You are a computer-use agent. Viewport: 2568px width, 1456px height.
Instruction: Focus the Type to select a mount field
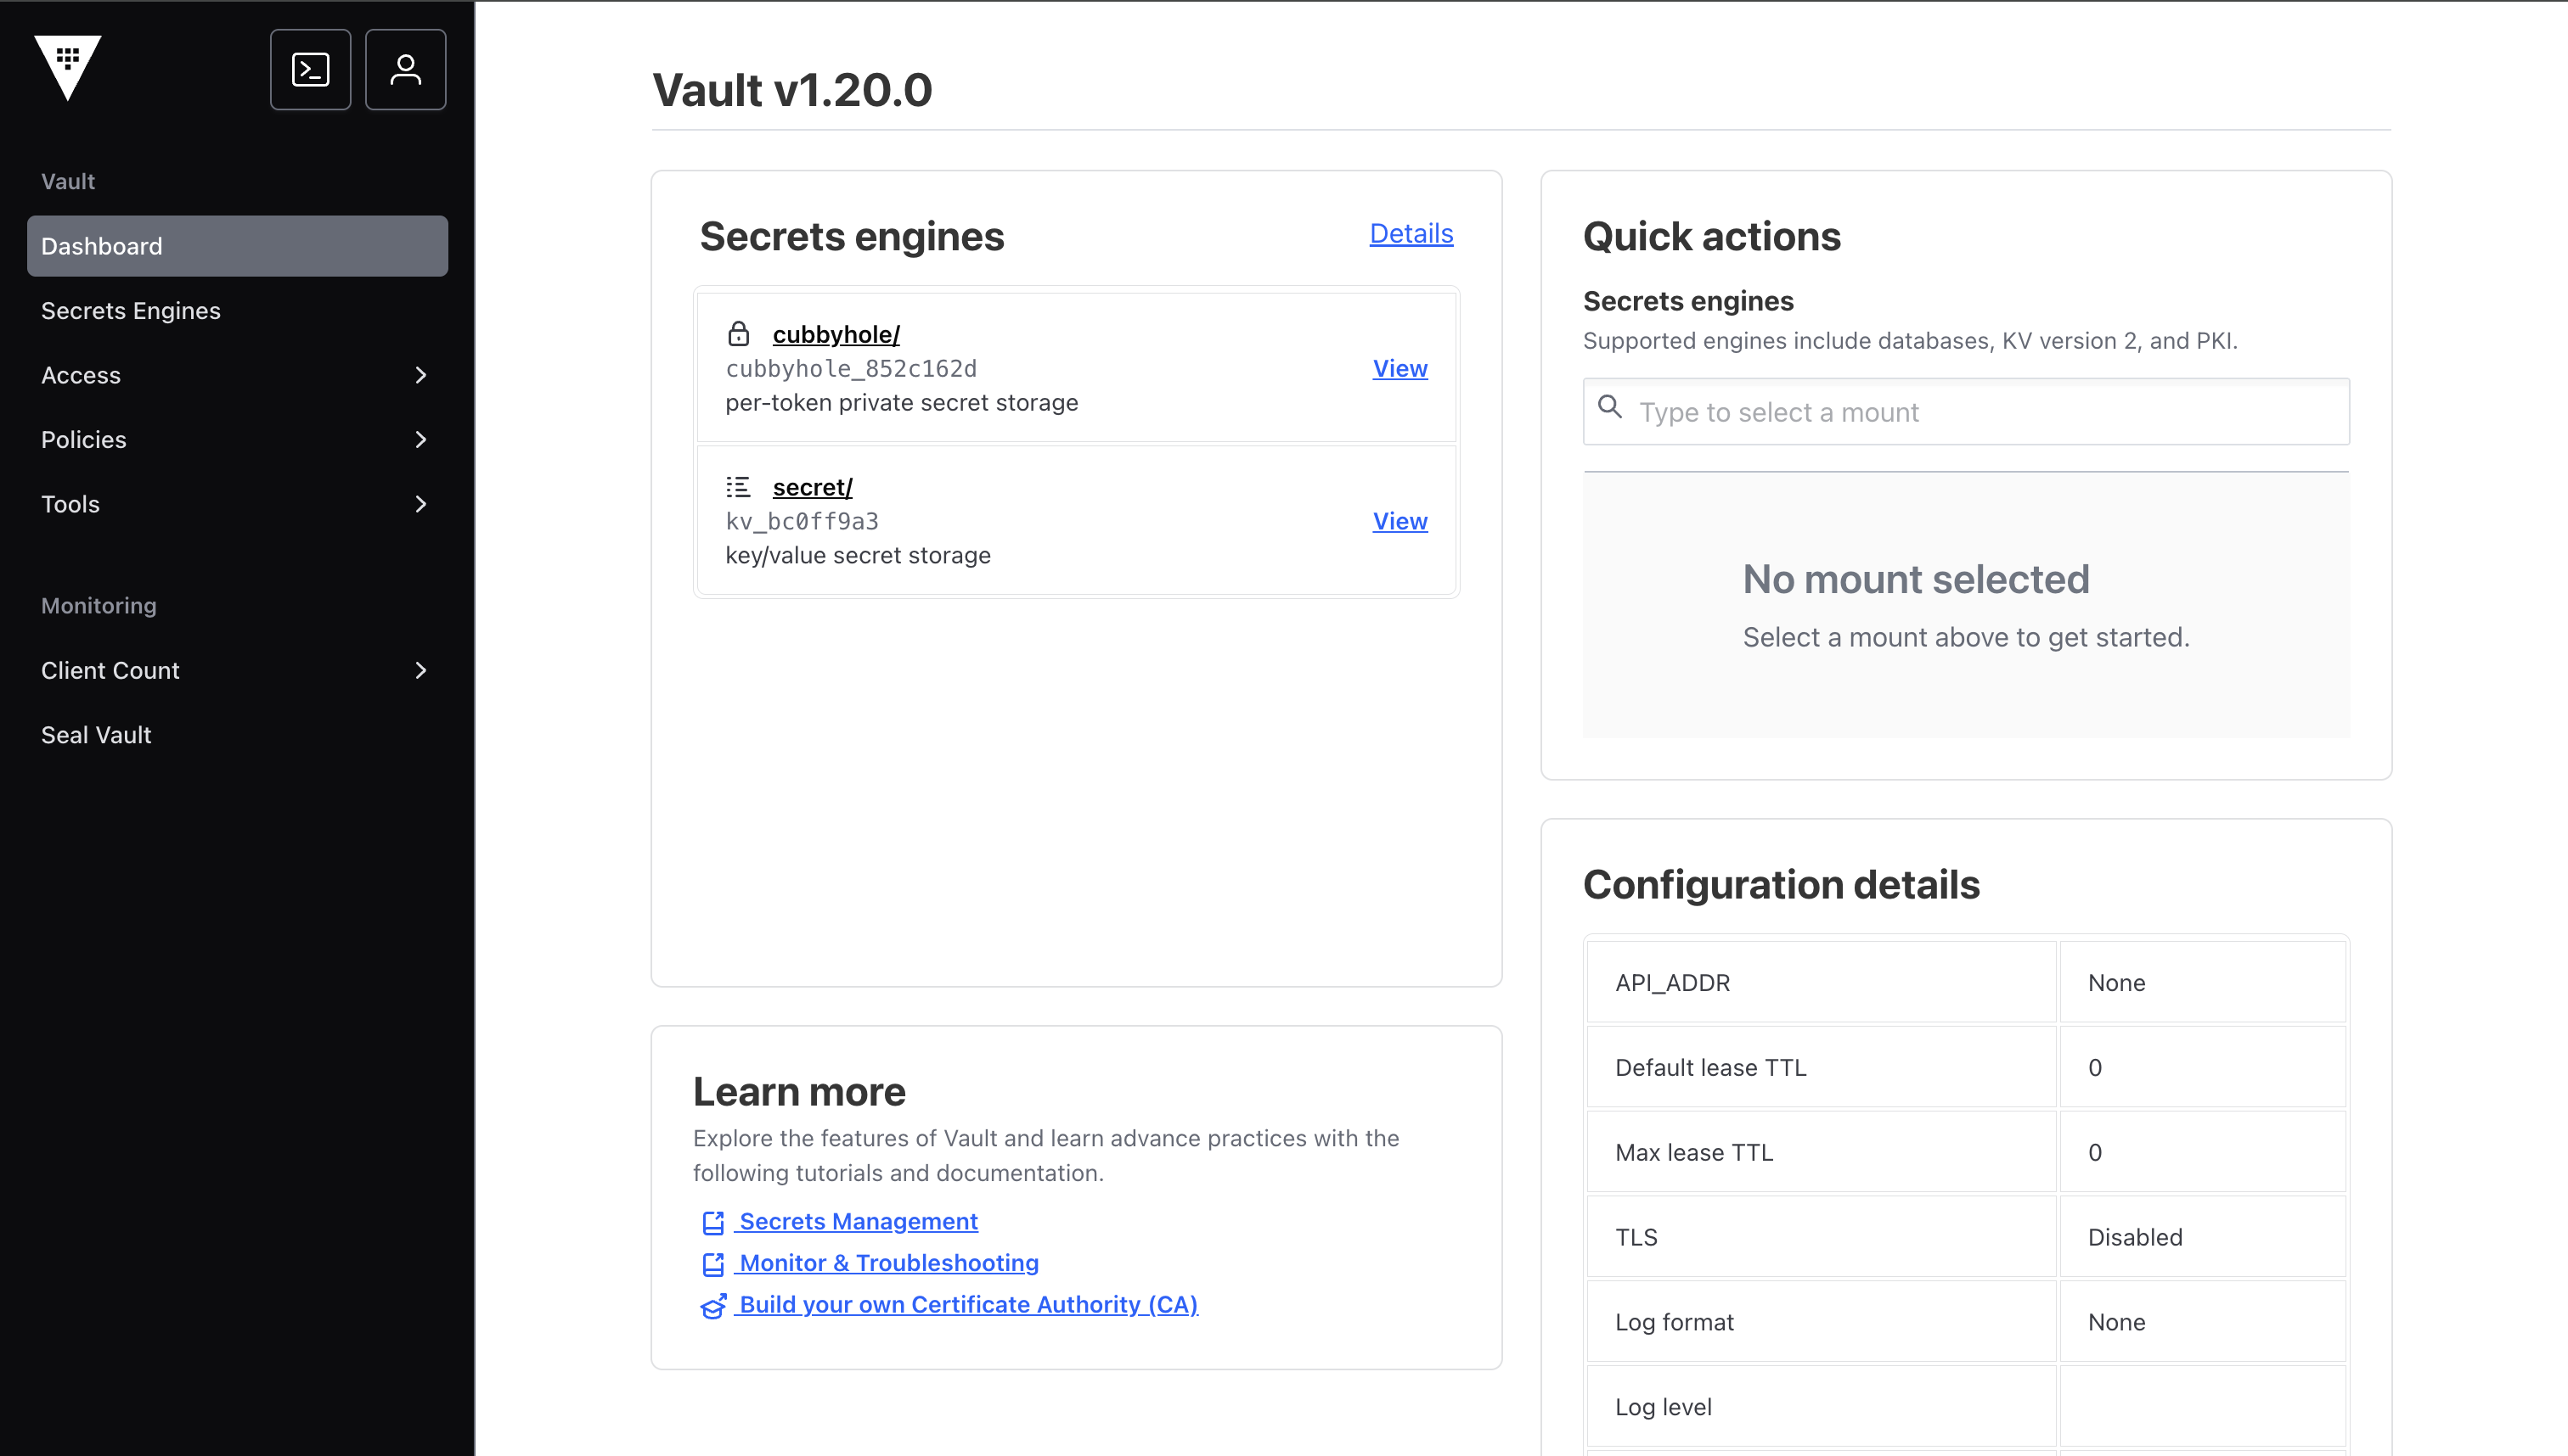click(1966, 412)
